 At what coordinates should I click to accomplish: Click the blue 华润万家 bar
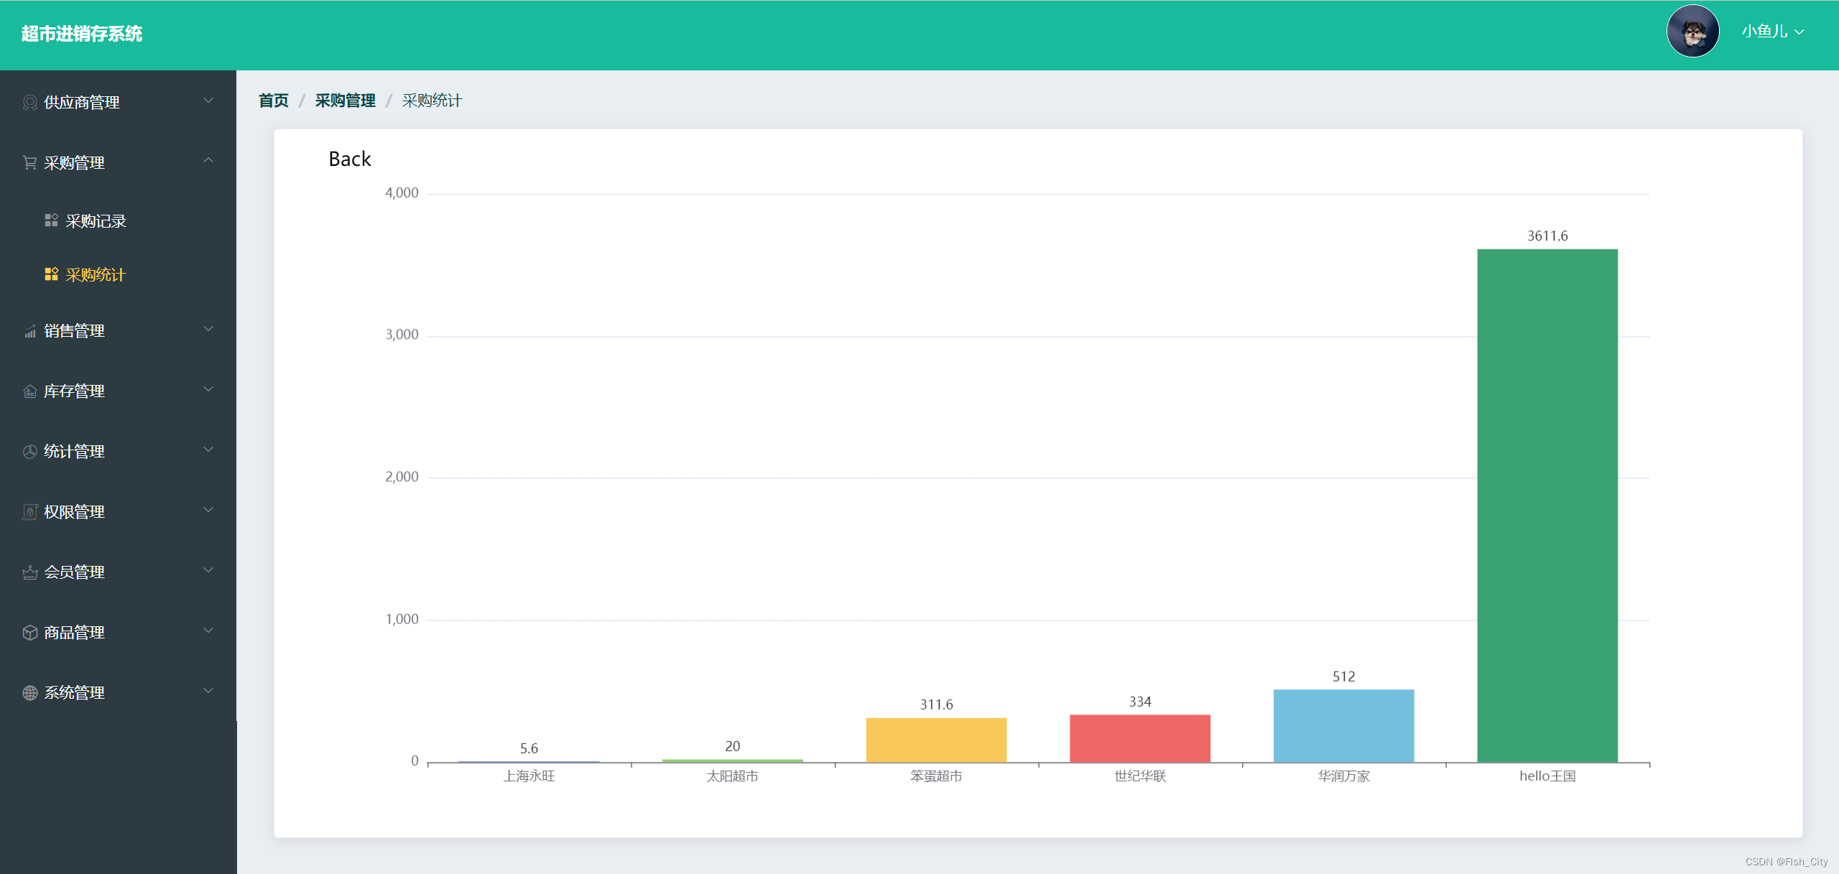click(x=1343, y=725)
